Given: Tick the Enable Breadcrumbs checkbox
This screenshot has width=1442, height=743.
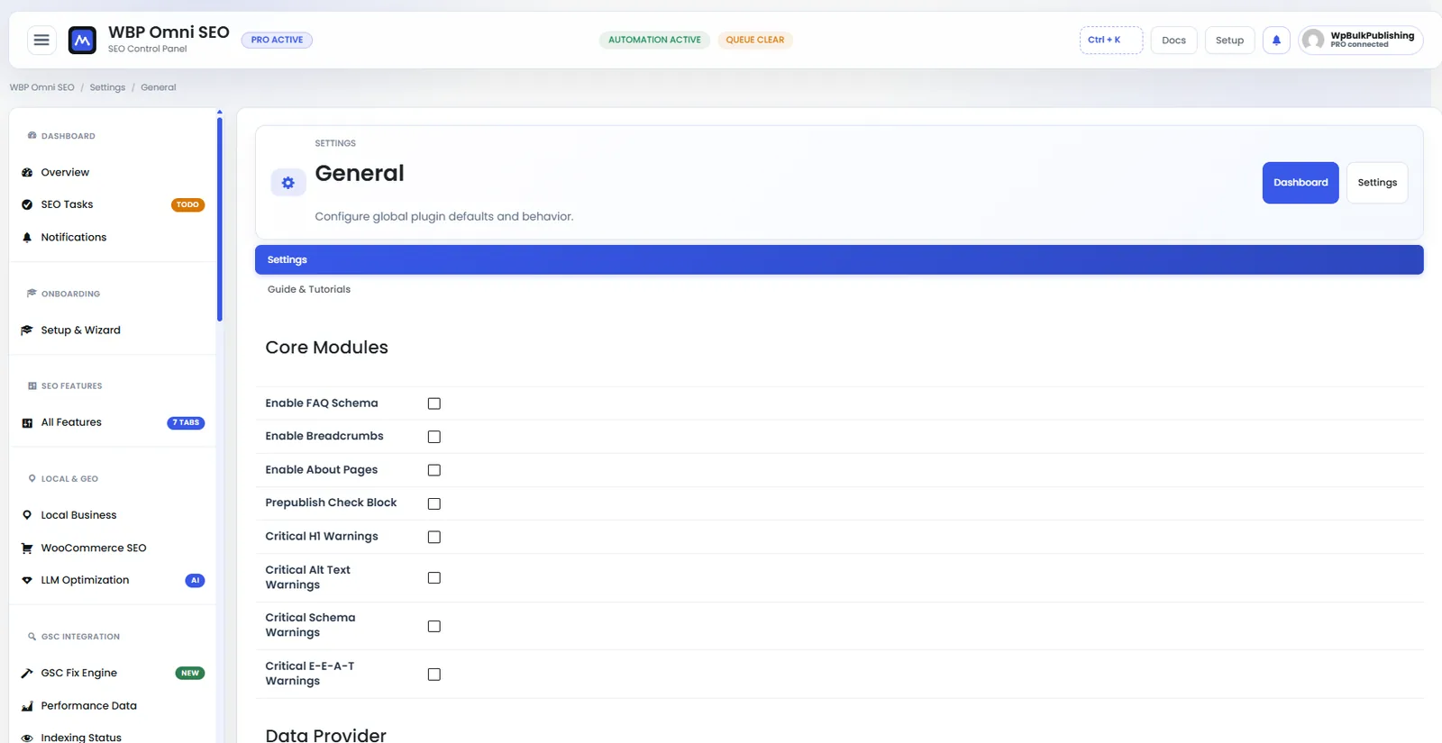Looking at the screenshot, I should click(434, 437).
